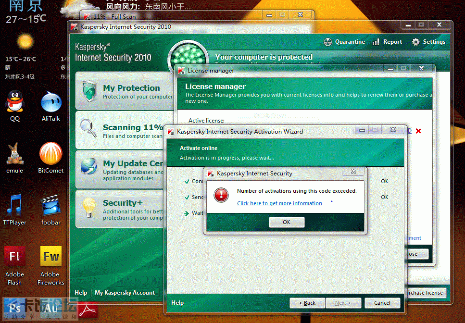Close the Kaspersky Internet Security error dialog
Viewport: 465px width, 323px height.
tap(353, 171)
